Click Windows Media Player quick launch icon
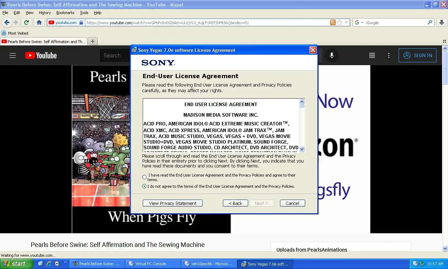 click(x=57, y=264)
